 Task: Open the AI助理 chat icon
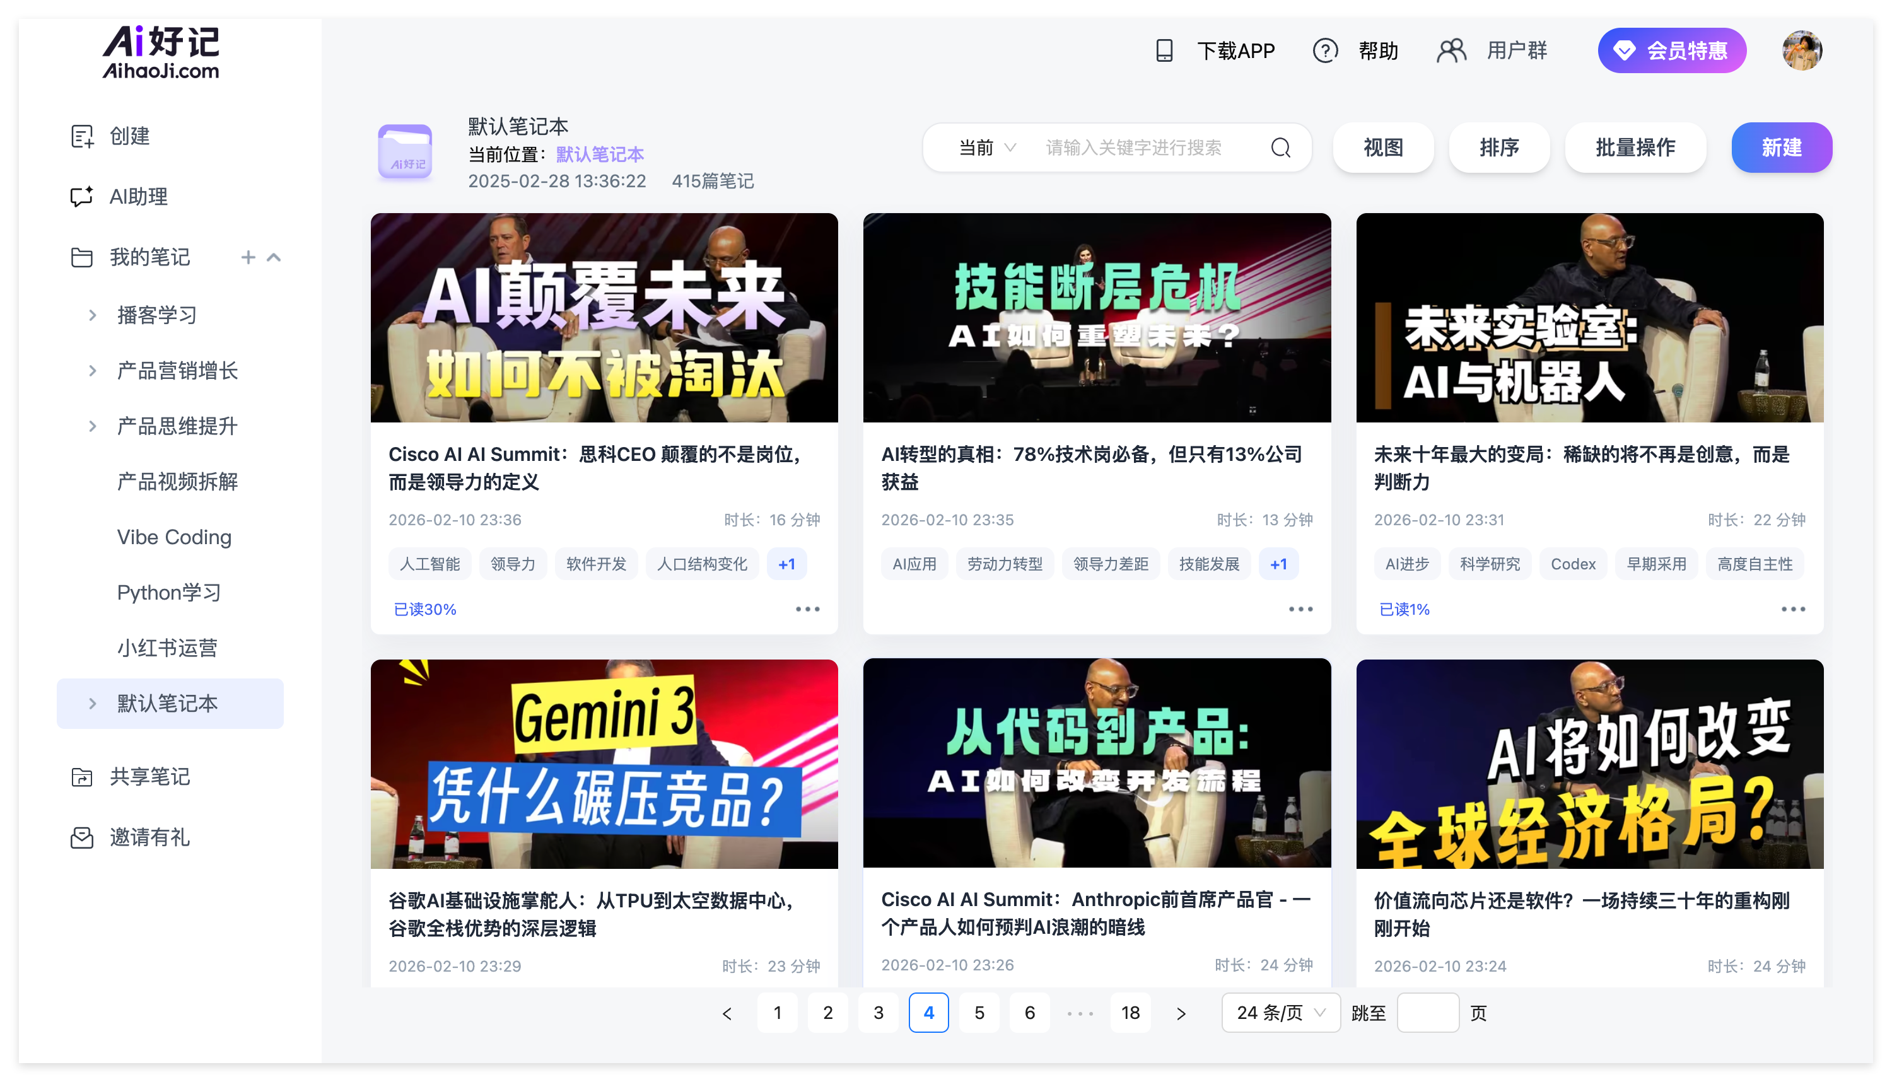click(82, 196)
